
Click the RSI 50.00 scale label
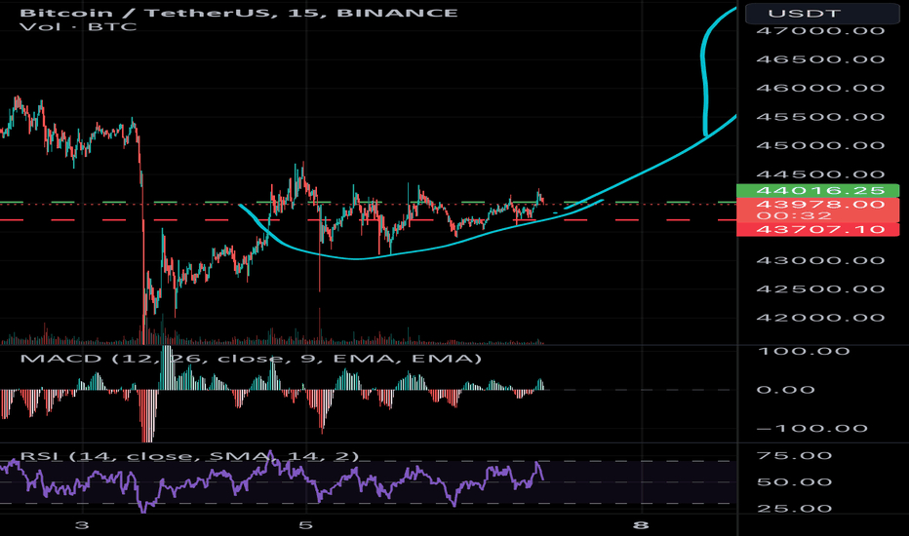coord(794,482)
